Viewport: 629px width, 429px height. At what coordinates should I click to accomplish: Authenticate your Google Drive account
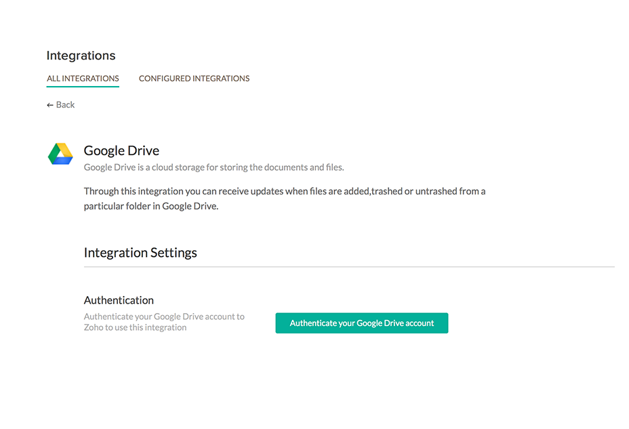coord(362,323)
